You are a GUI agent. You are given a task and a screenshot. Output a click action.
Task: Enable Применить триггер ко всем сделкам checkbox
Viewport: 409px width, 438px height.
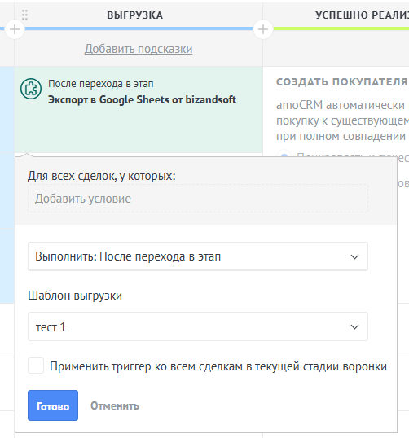36,366
